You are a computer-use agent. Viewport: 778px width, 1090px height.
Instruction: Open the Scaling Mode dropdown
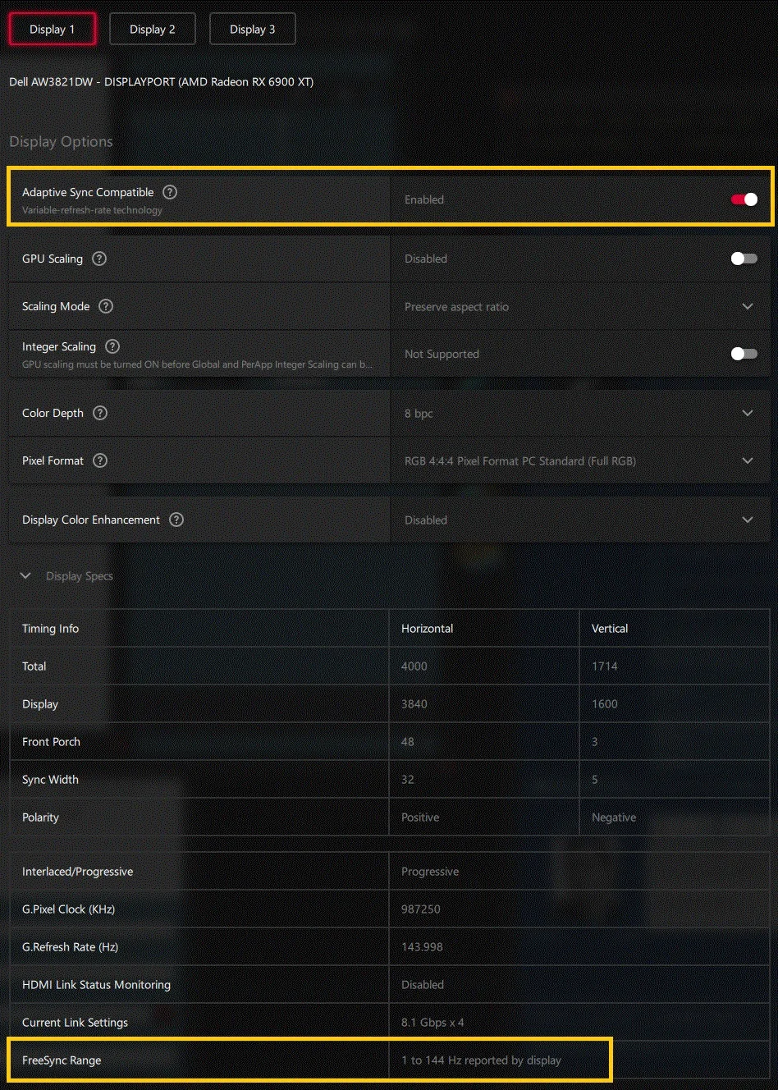580,306
